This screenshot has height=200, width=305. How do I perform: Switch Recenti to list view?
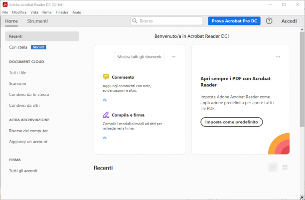click(x=273, y=167)
